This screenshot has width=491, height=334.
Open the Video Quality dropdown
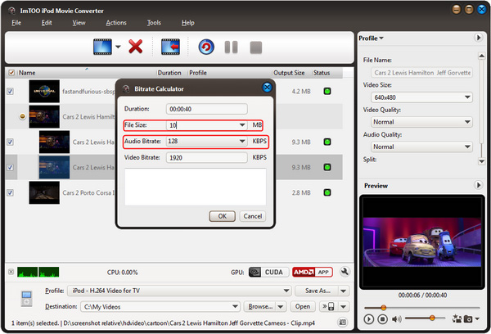(421, 122)
